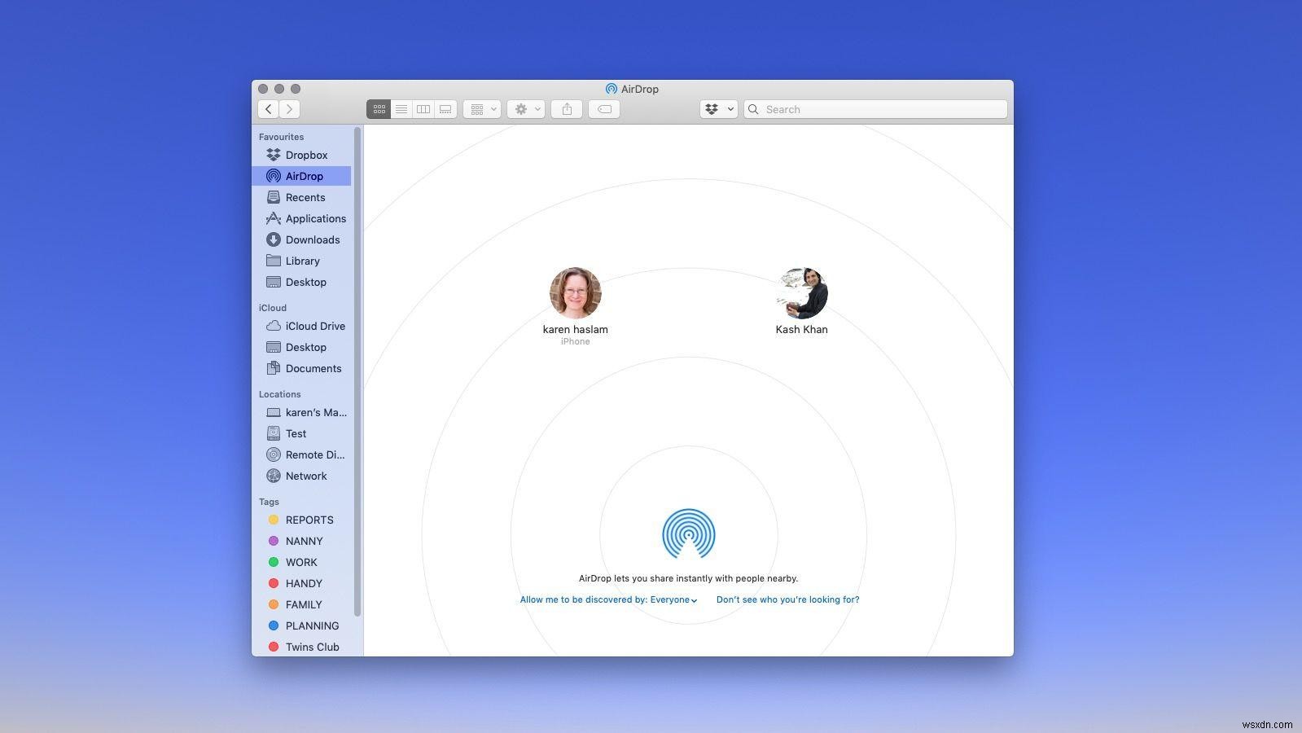Open Applications folder in sidebar
The image size is (1302, 733).
tap(315, 218)
